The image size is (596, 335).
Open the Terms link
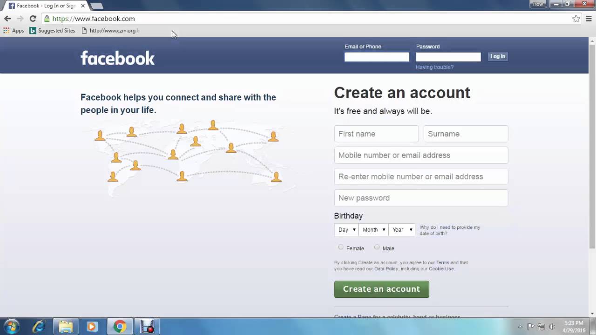tap(442, 262)
